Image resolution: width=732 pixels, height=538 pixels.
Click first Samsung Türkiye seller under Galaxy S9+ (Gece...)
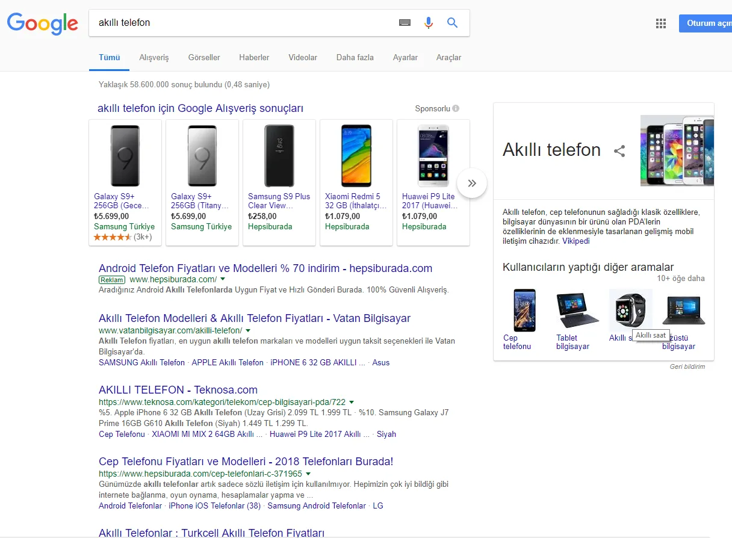[x=124, y=227]
